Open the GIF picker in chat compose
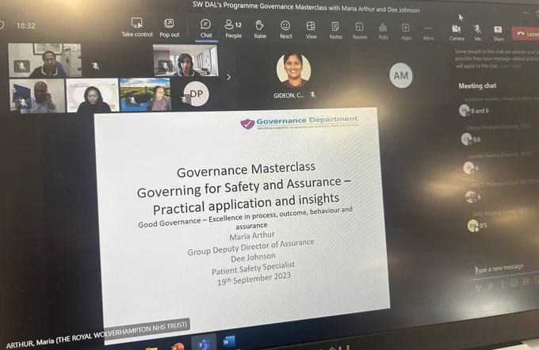 pyautogui.click(x=526, y=282)
